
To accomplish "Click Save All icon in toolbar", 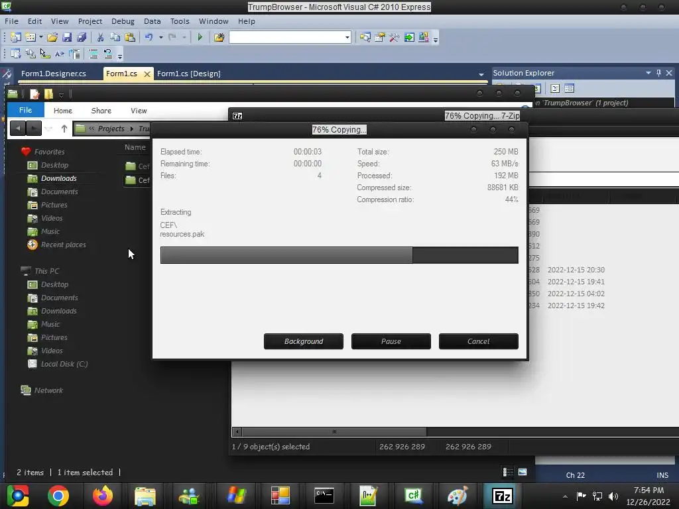I will (x=82, y=37).
